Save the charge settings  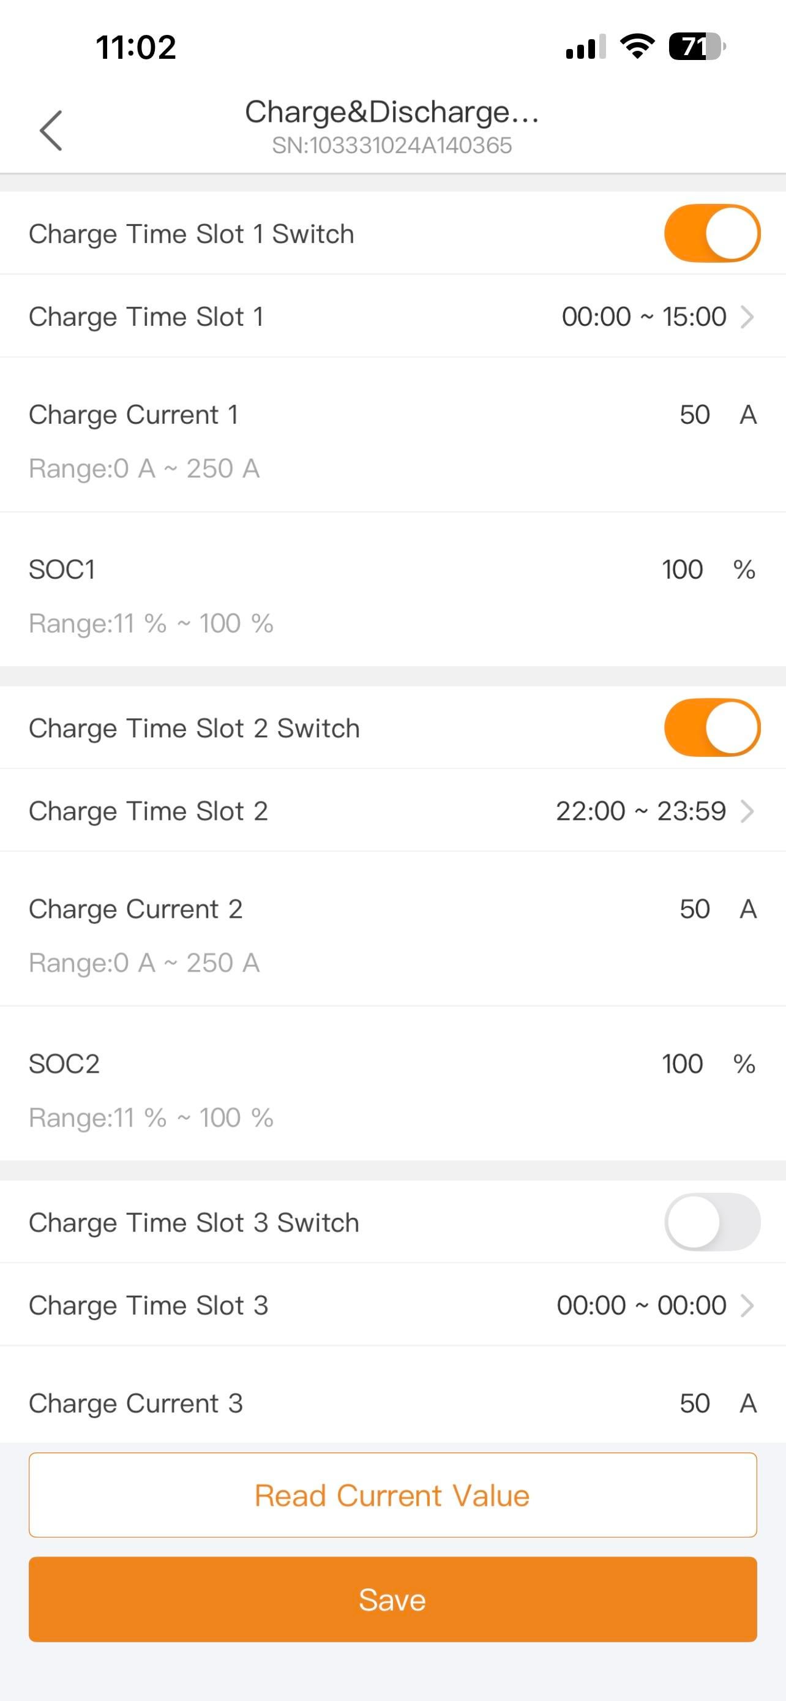(392, 1599)
